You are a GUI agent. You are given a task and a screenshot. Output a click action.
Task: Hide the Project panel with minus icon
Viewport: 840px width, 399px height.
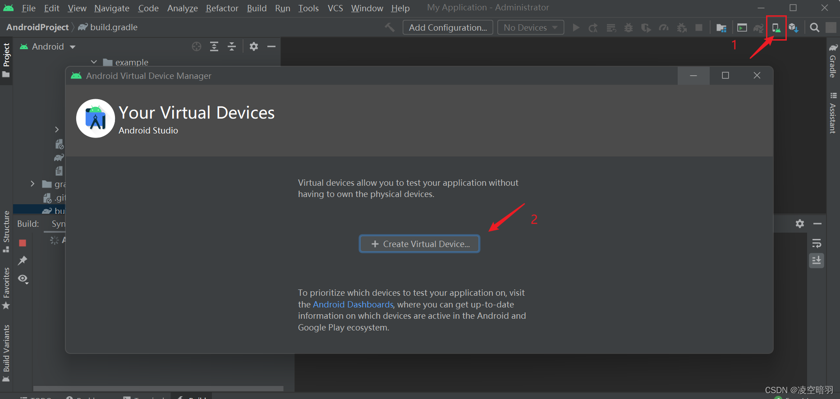point(271,46)
